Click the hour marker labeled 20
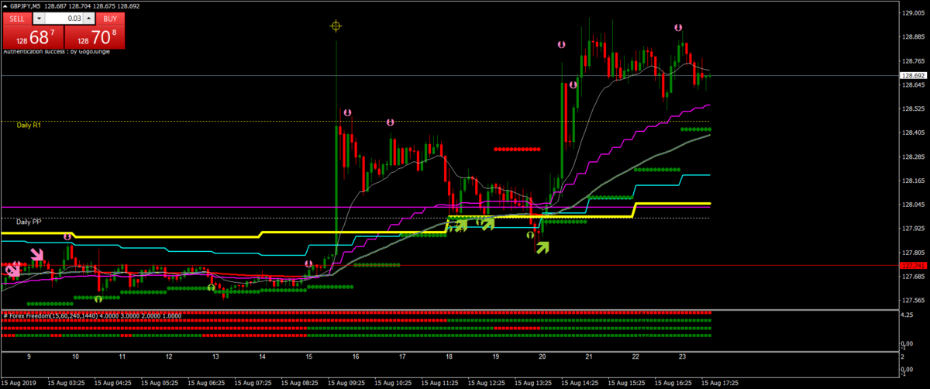Screen dimensions: 930x389 pyautogui.click(x=542, y=357)
